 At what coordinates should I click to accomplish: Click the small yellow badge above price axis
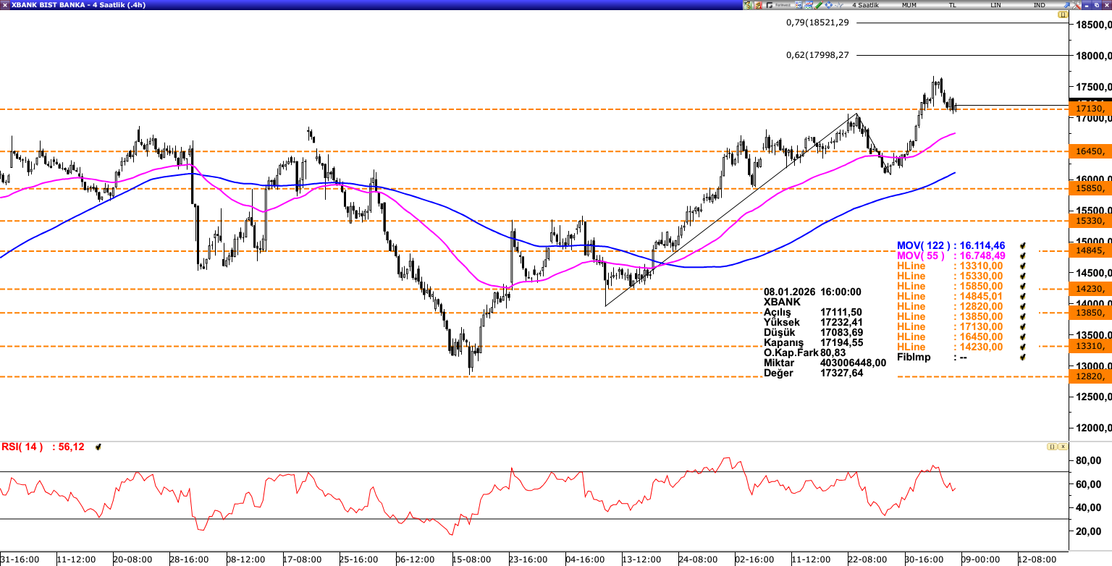[1063, 14]
